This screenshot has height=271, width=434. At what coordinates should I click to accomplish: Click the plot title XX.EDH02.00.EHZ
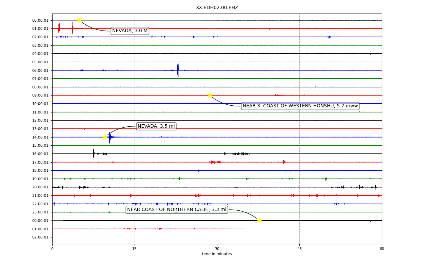click(x=217, y=7)
